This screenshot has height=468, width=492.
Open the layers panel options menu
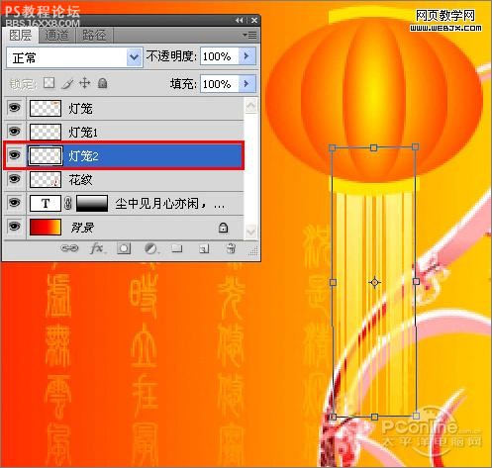point(249,35)
